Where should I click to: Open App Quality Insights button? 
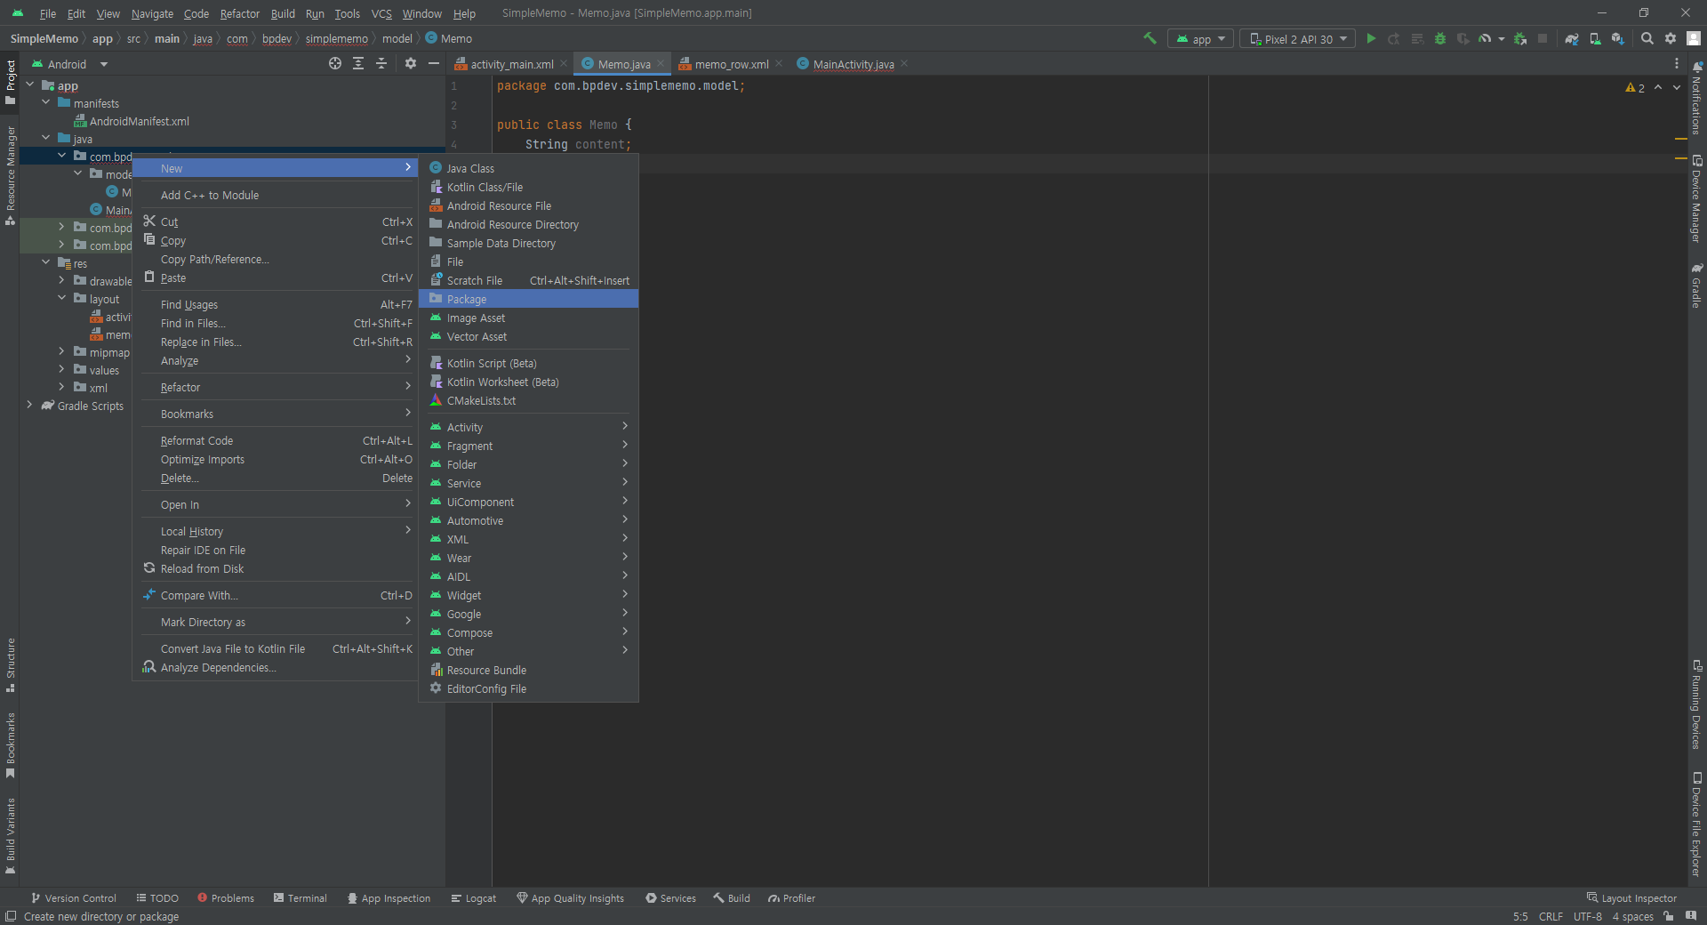point(571,898)
